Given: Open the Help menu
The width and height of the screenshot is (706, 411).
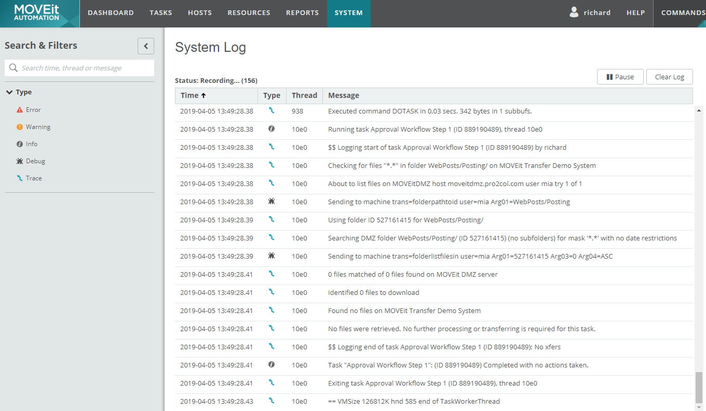Looking at the screenshot, I should (636, 13).
